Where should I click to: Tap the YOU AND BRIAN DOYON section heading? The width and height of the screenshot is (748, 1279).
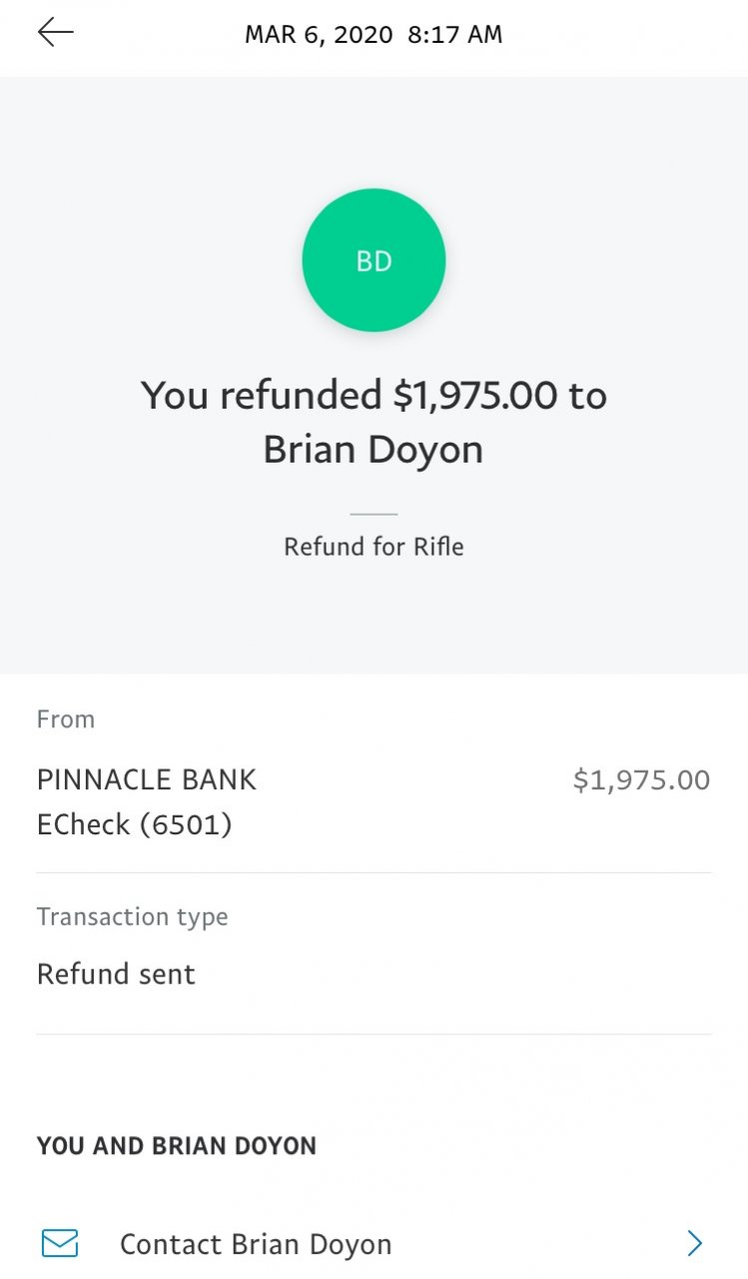point(177,1146)
